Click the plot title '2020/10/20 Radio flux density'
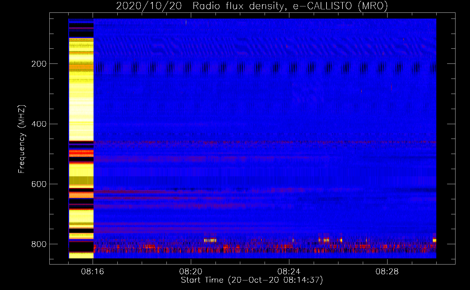Viewport: 470px width, 290px height. [252, 6]
